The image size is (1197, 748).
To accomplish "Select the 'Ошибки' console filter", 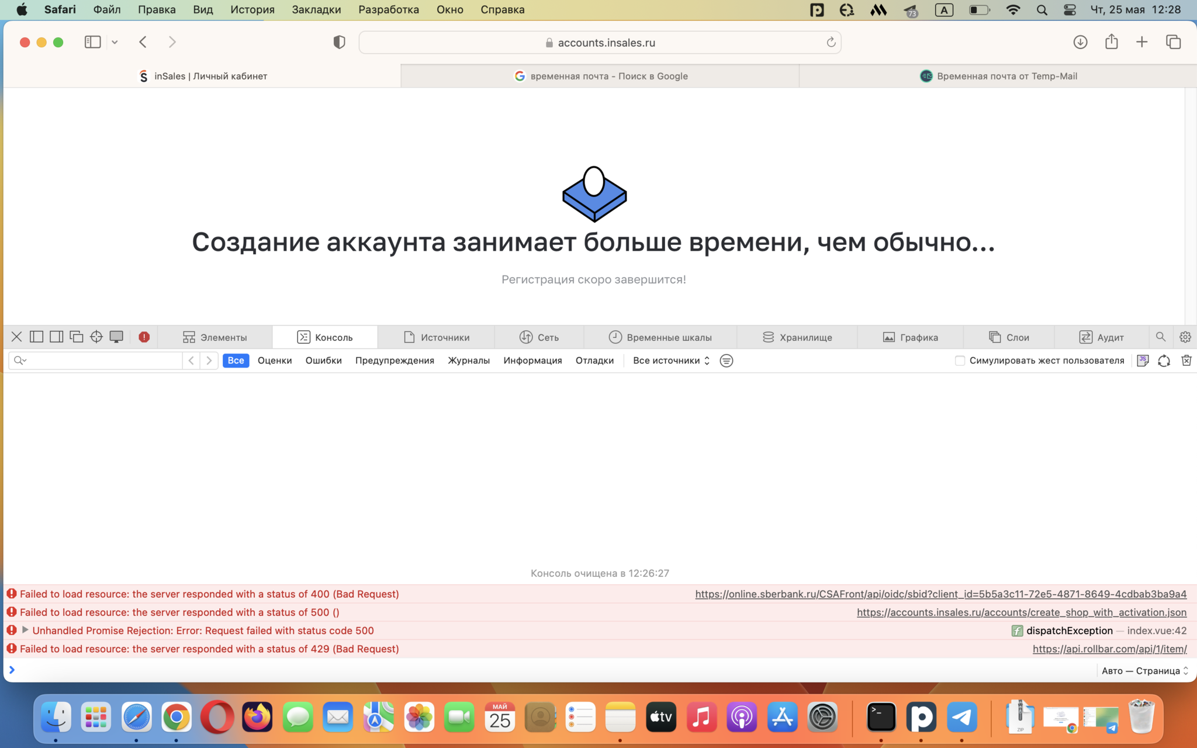I will click(323, 361).
